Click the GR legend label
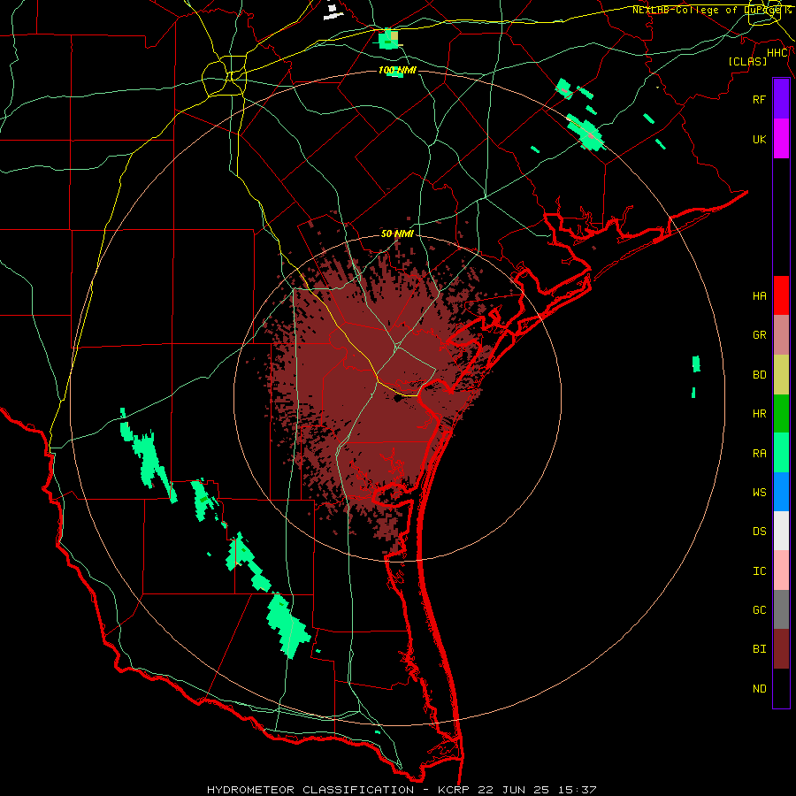Image resolution: width=796 pixels, height=796 pixels. pos(760,335)
